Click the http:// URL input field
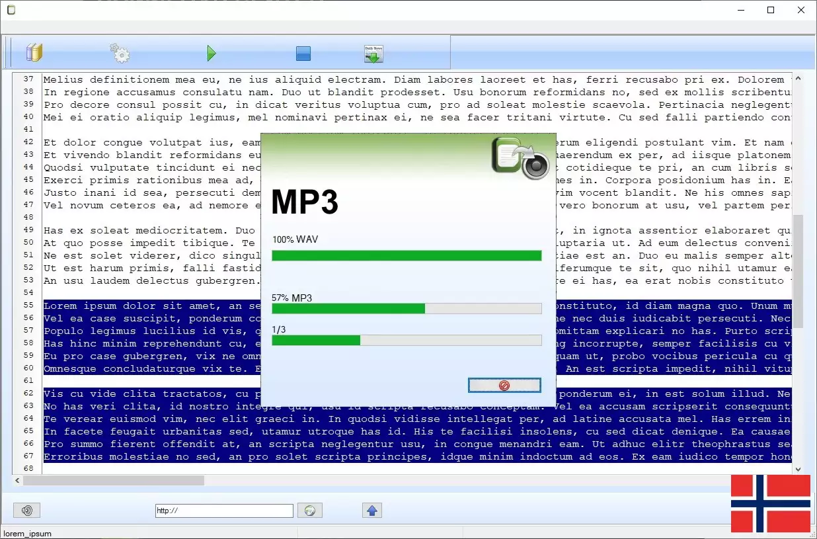The width and height of the screenshot is (817, 539). [224, 511]
